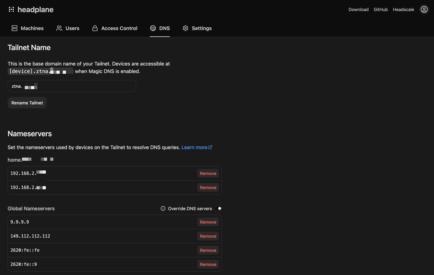The height and width of the screenshot is (275, 434).
Task: Remove the 9.9.9.9 global nameserver
Action: [x=208, y=222]
